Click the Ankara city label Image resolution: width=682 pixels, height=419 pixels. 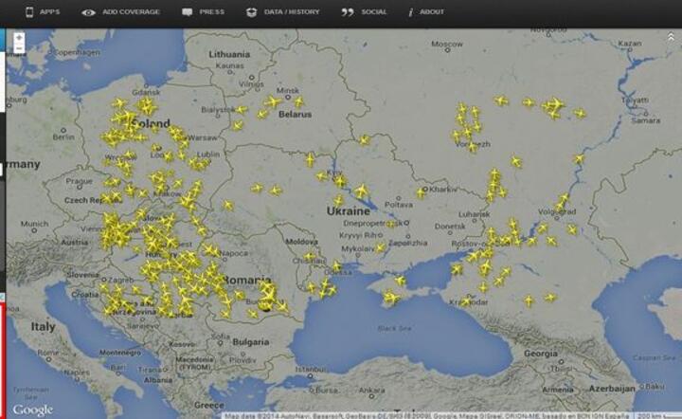coord(371,390)
